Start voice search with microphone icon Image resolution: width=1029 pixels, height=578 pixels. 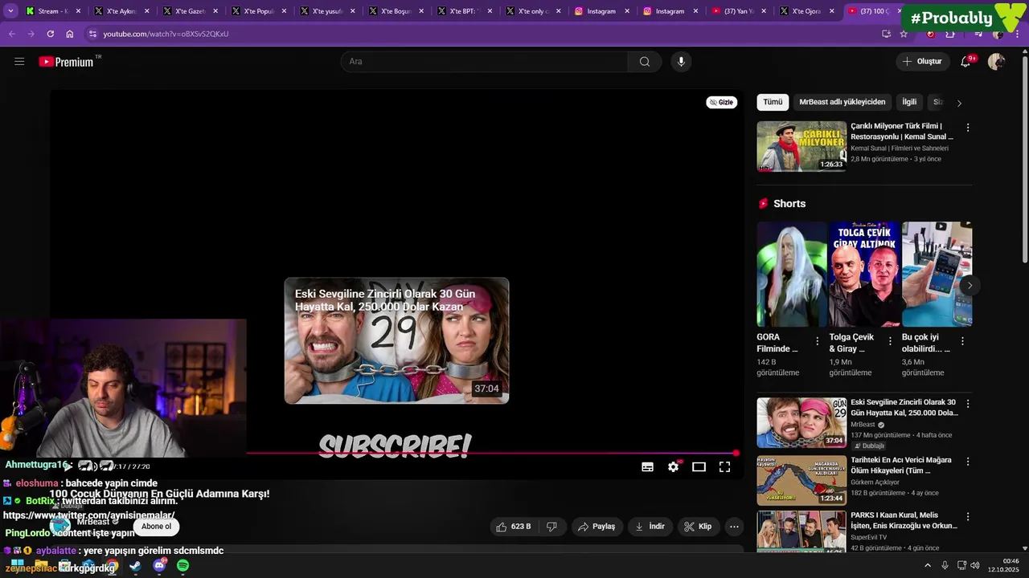point(681,62)
